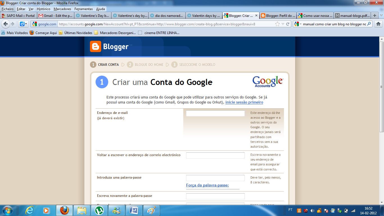The image size is (384, 216).
Task: Click 'inicie sessão primeiro' link
Action: pyautogui.click(x=244, y=102)
